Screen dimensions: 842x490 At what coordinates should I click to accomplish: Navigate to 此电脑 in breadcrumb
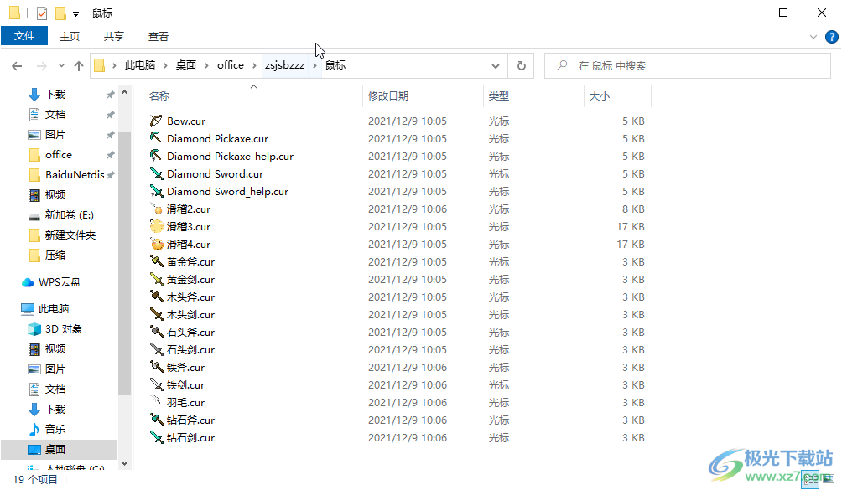140,65
